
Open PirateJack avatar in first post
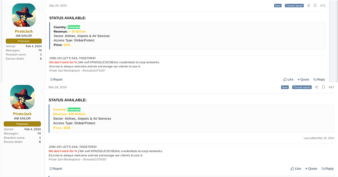coord(24,15)
